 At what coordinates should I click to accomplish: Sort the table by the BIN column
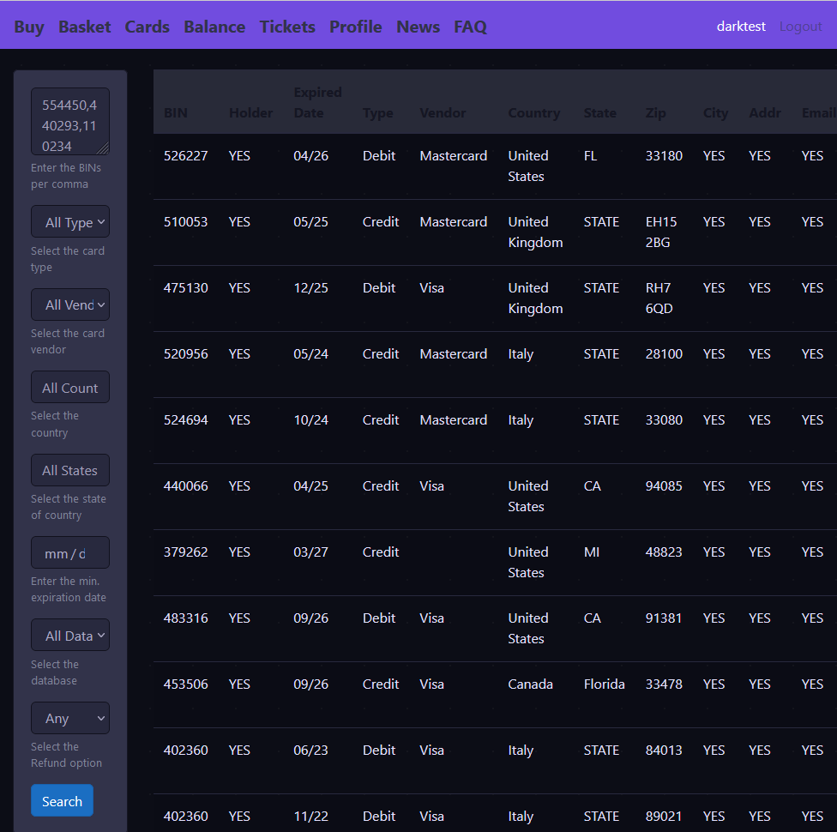click(175, 112)
